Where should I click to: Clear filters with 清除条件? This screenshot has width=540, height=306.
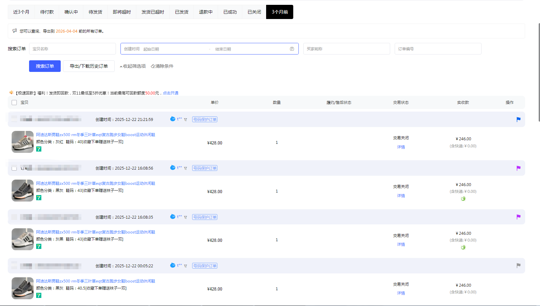point(162,66)
